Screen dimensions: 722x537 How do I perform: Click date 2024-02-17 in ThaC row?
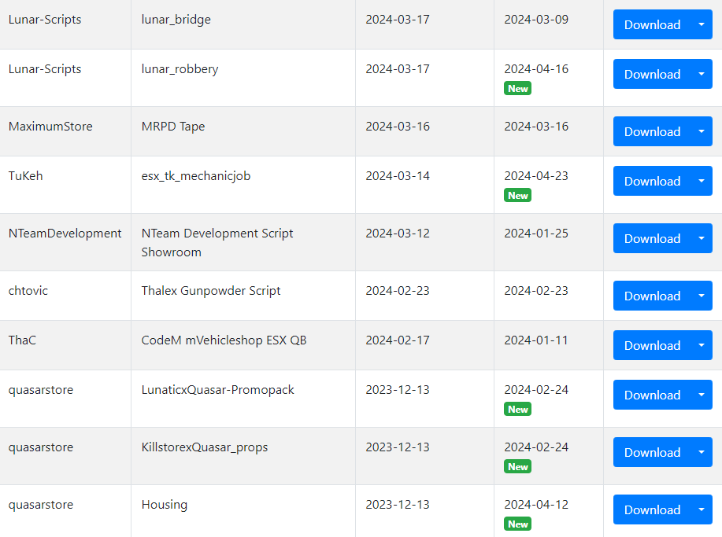coord(398,340)
